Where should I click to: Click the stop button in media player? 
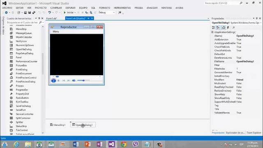click(58, 81)
